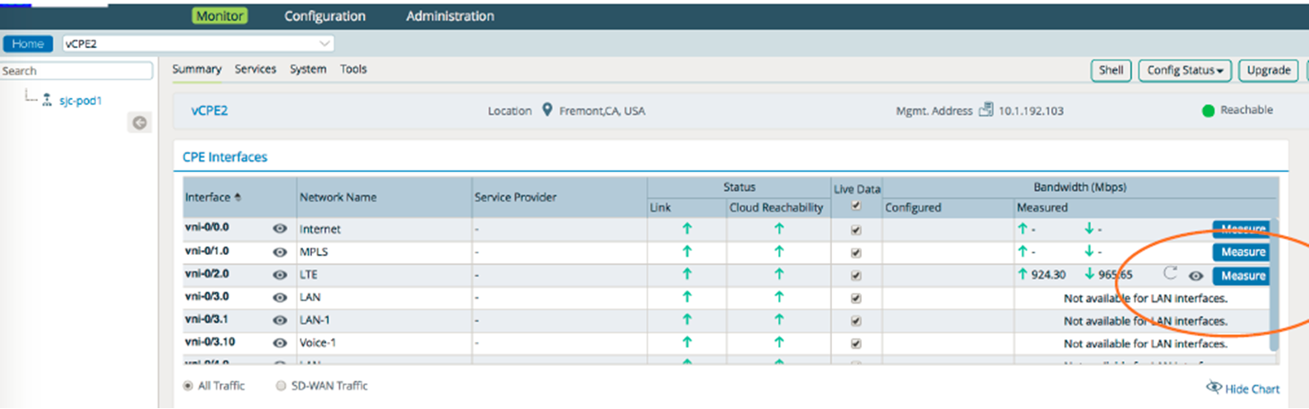This screenshot has height=409, width=1309.
Task: Click the Cloud Reachability arrow for MPLS
Action: pos(778,251)
